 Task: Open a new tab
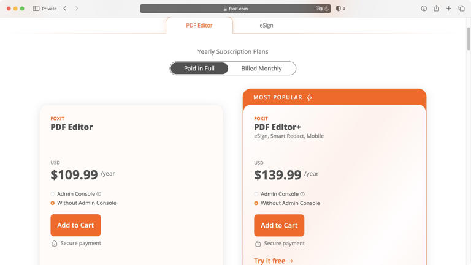(x=449, y=9)
